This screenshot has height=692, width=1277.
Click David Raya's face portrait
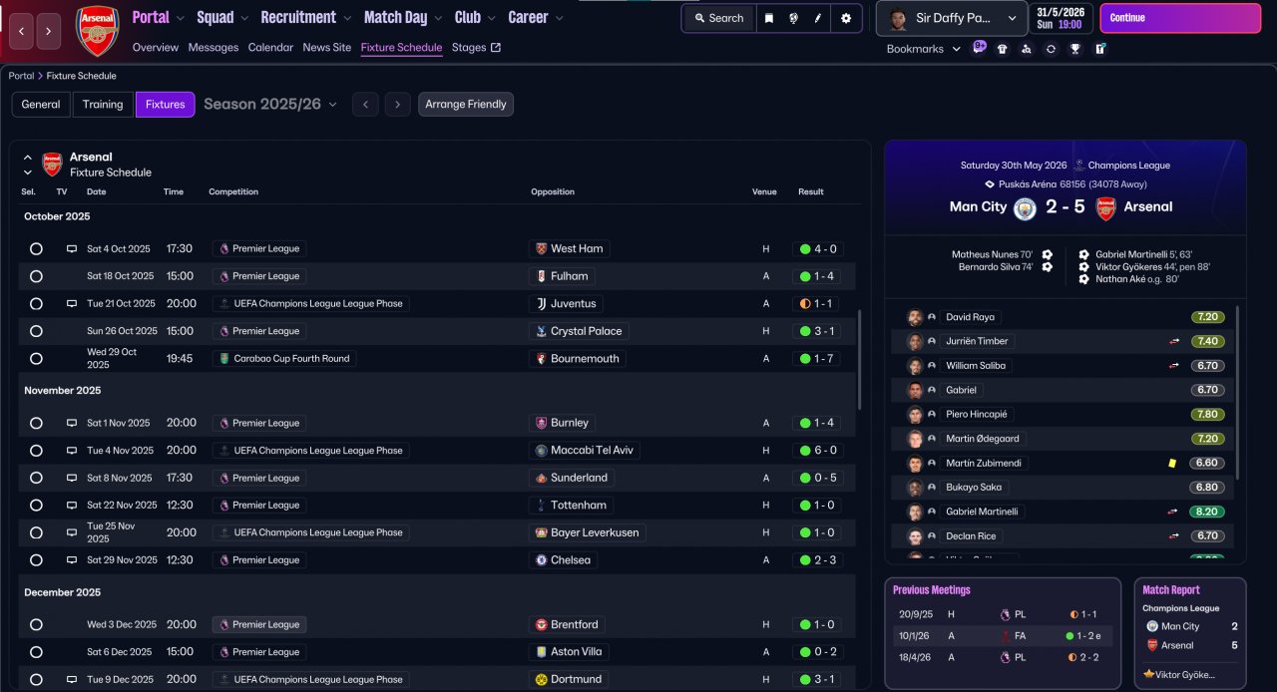coord(915,317)
